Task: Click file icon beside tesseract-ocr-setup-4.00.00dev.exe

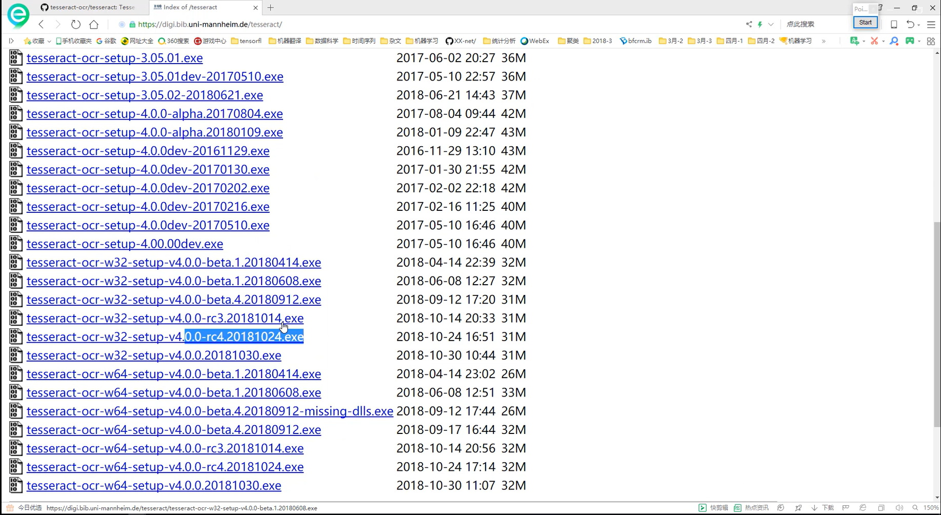Action: pyautogui.click(x=16, y=244)
